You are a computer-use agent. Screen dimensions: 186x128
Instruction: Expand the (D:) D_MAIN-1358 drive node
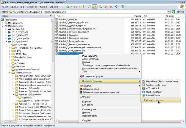tap(6, 35)
